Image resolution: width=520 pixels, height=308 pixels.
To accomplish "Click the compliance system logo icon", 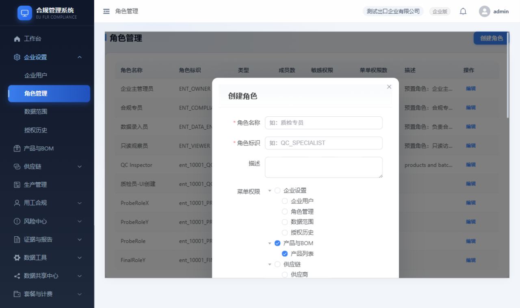I will click(25, 13).
